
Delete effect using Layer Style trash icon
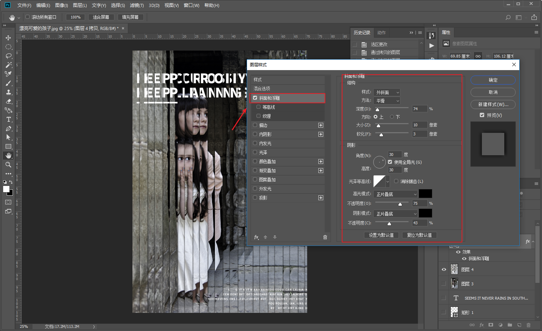pyautogui.click(x=325, y=237)
